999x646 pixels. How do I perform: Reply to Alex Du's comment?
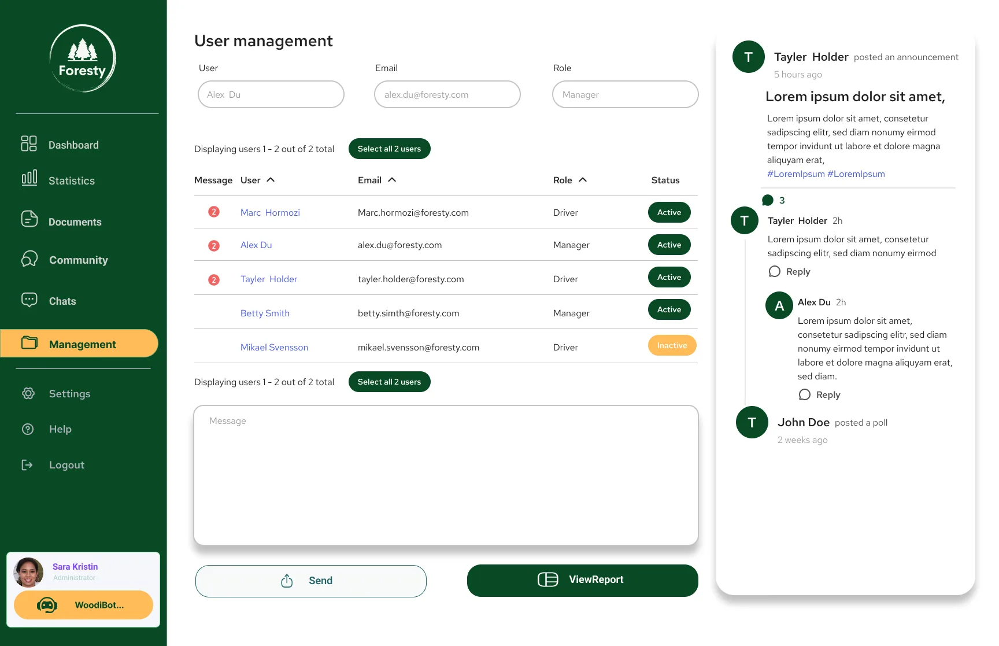pos(820,394)
